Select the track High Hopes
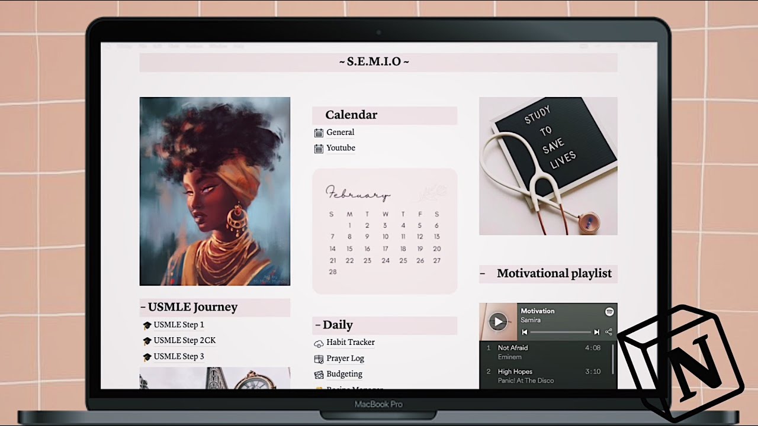This screenshot has height=426, width=758. 515,372
